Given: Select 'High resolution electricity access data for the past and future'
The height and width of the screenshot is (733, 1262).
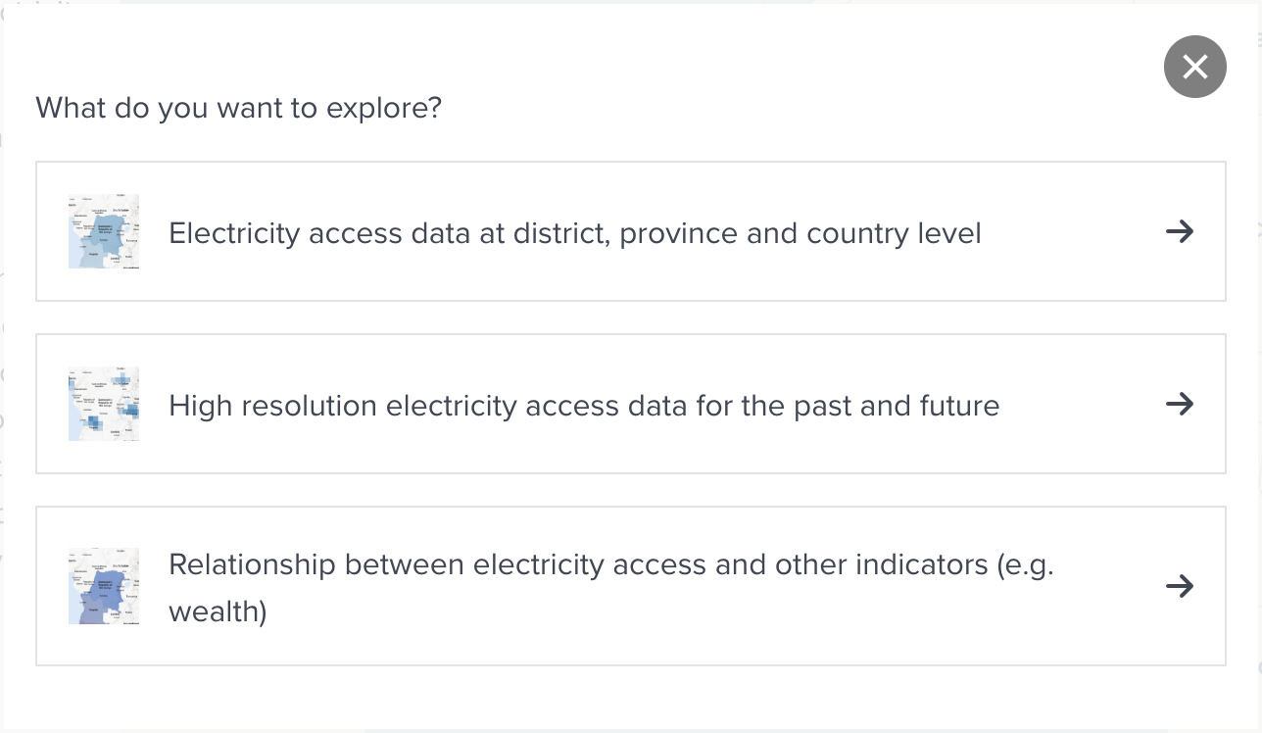Looking at the screenshot, I should 584,405.
